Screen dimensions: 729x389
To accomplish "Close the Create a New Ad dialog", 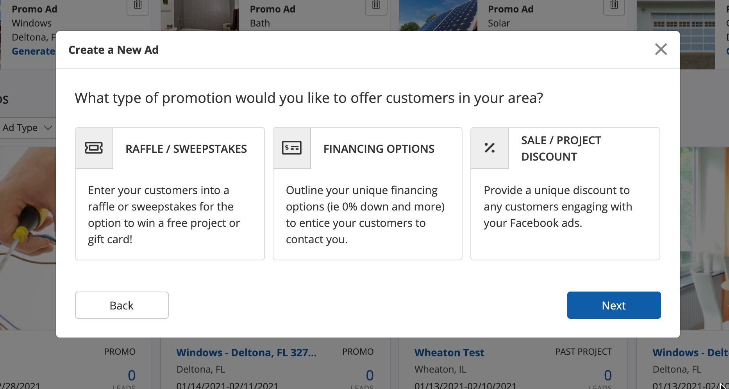I will pos(661,50).
